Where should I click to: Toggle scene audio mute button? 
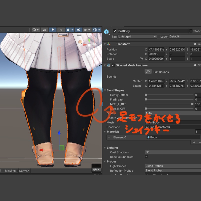tap(61, 30)
